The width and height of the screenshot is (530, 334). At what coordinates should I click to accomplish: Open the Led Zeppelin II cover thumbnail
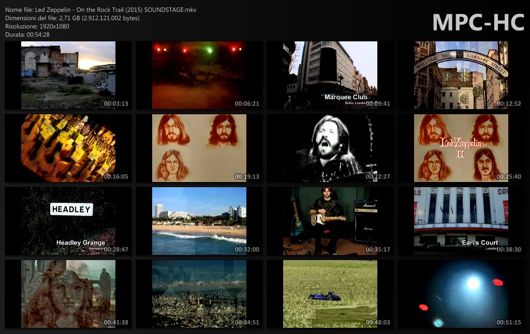tap(461, 148)
